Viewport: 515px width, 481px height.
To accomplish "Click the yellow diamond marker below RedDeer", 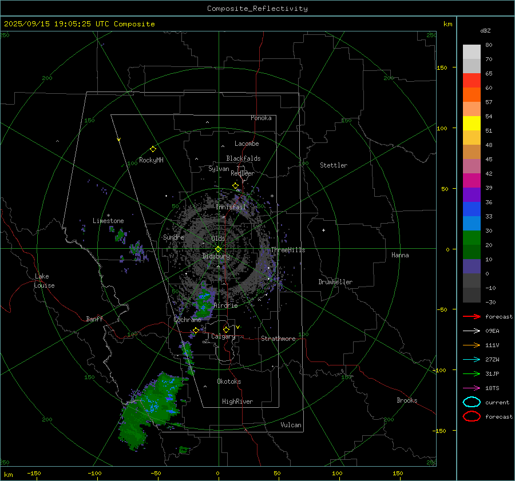I will pos(235,186).
